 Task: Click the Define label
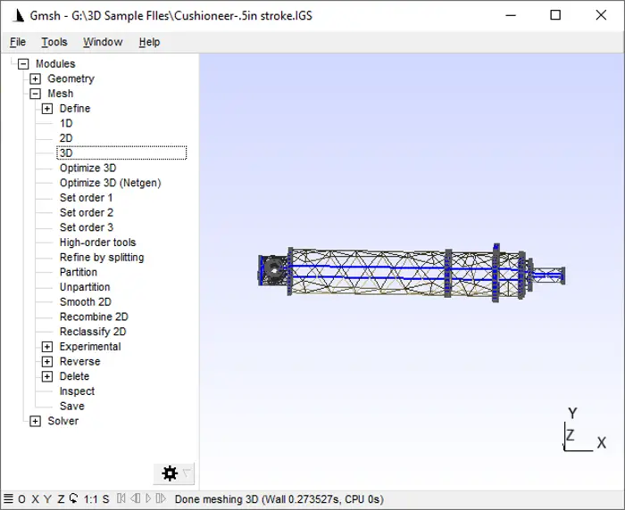pos(75,108)
